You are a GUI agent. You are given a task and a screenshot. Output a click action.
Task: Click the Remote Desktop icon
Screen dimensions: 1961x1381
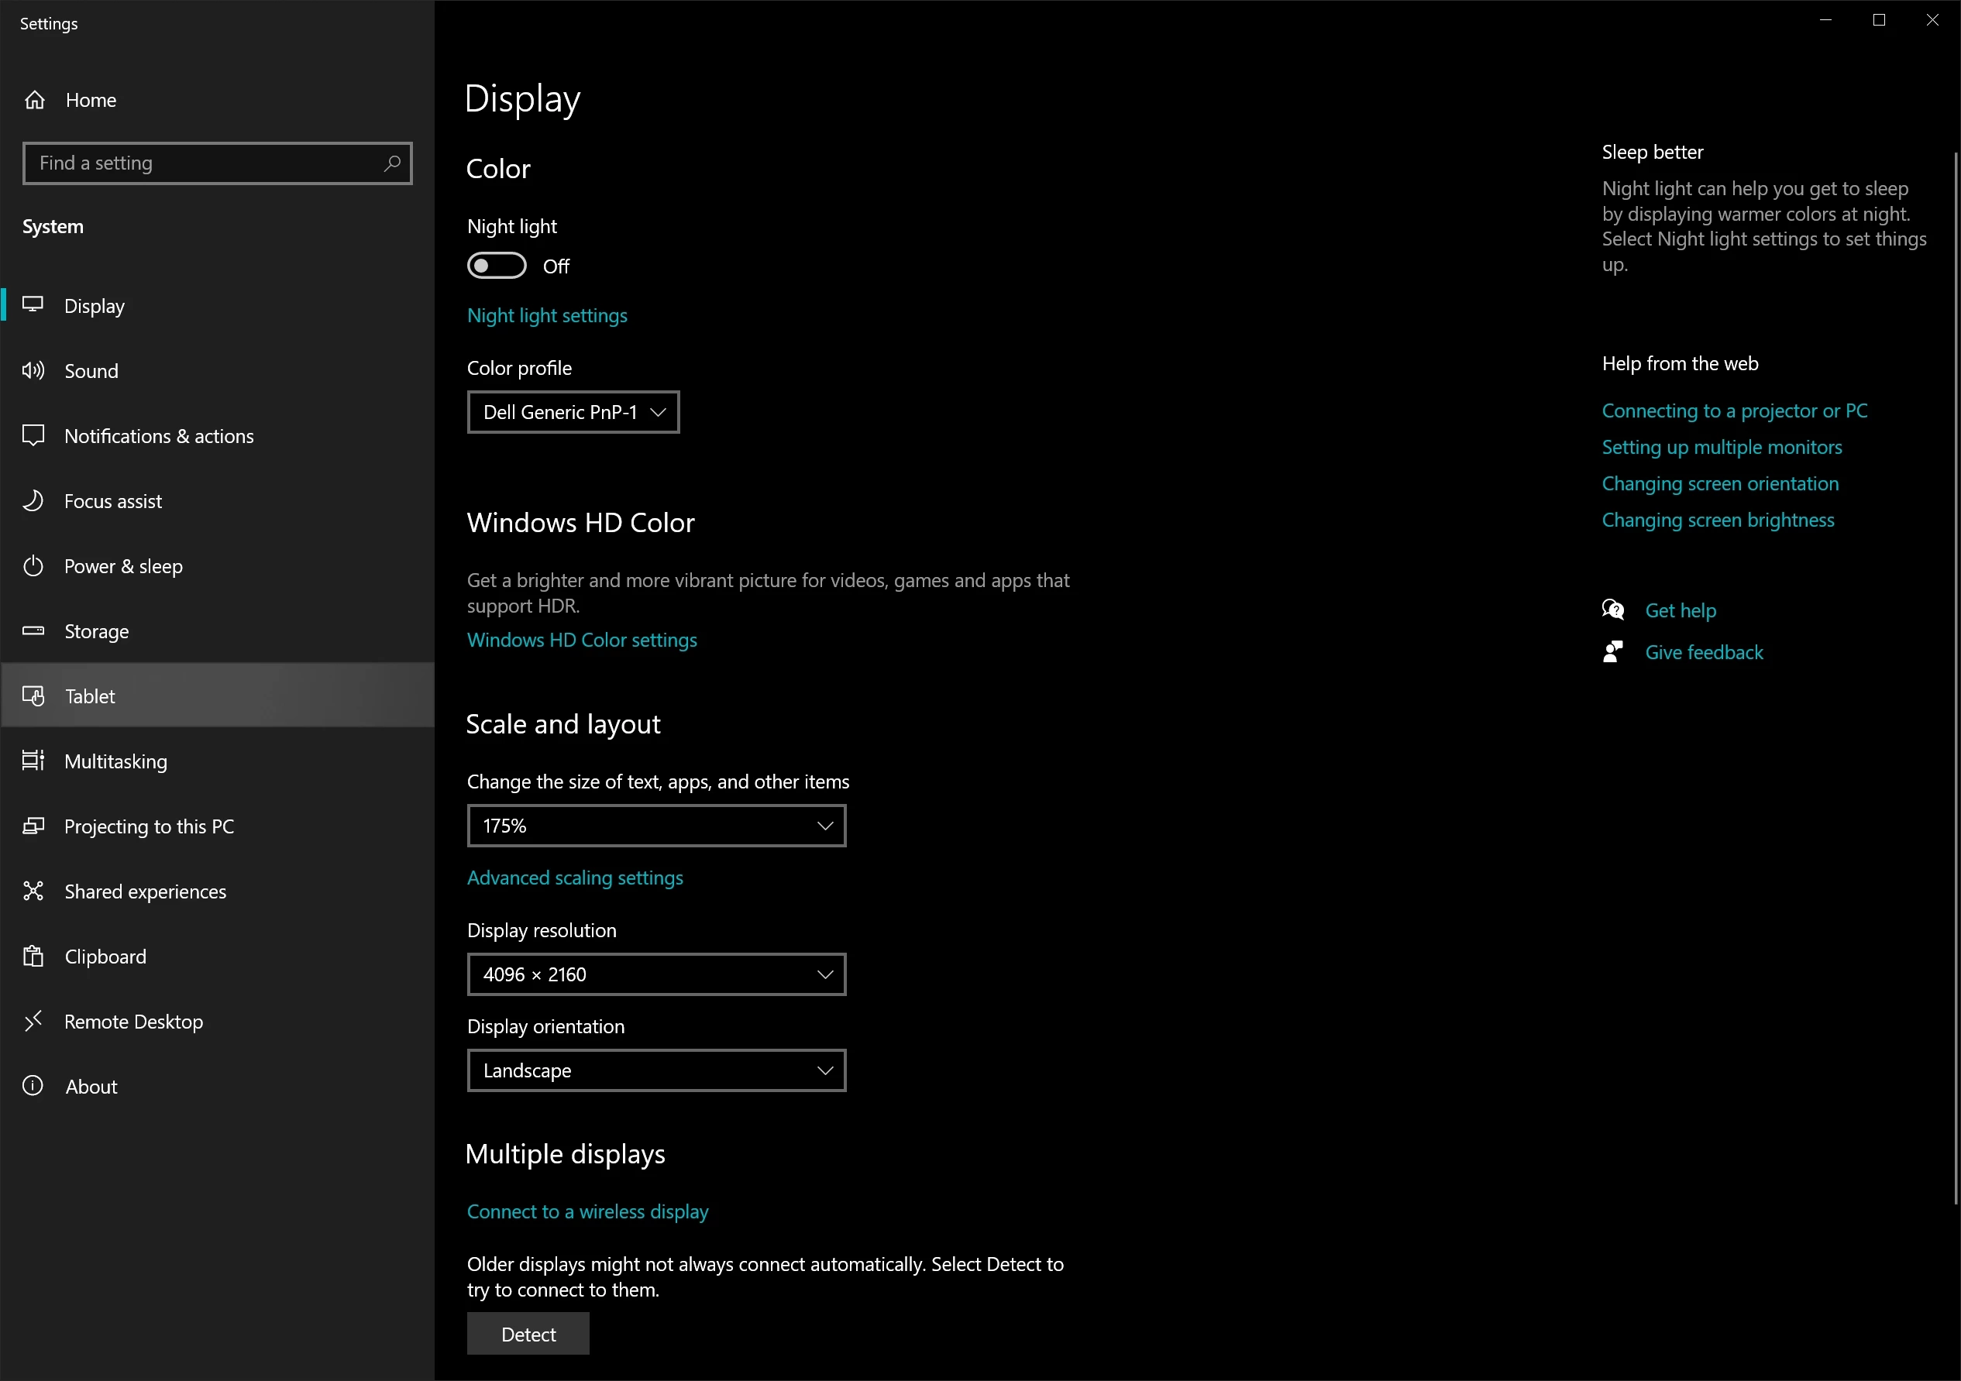(x=33, y=1021)
